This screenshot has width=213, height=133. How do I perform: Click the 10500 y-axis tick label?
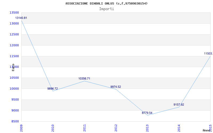click(x=14, y=78)
